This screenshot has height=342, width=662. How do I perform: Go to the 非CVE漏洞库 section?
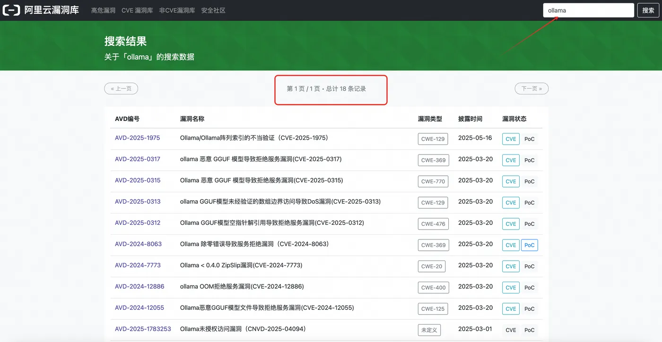pyautogui.click(x=177, y=10)
